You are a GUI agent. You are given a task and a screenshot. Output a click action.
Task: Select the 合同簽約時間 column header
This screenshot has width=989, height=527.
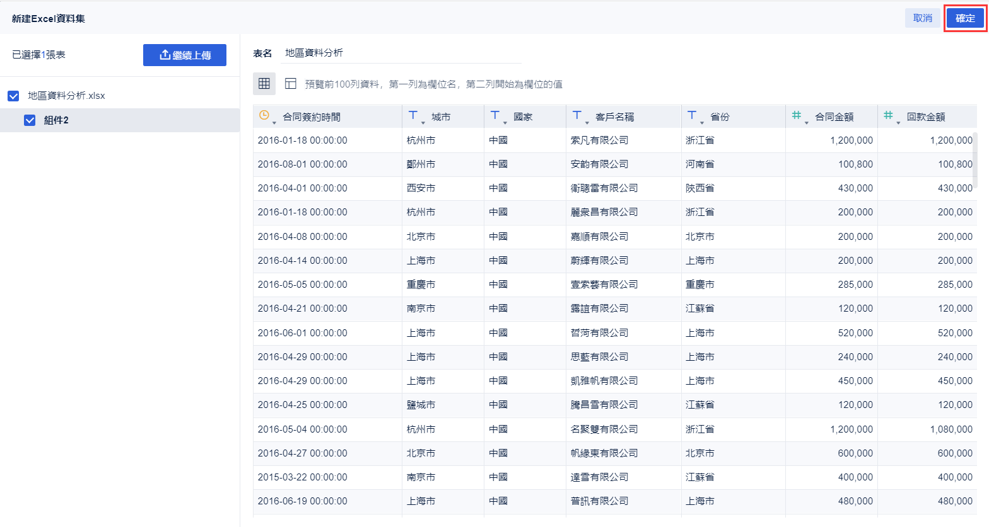tap(327, 116)
